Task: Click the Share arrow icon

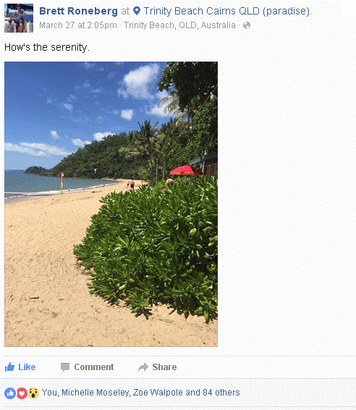Action: pos(143,367)
